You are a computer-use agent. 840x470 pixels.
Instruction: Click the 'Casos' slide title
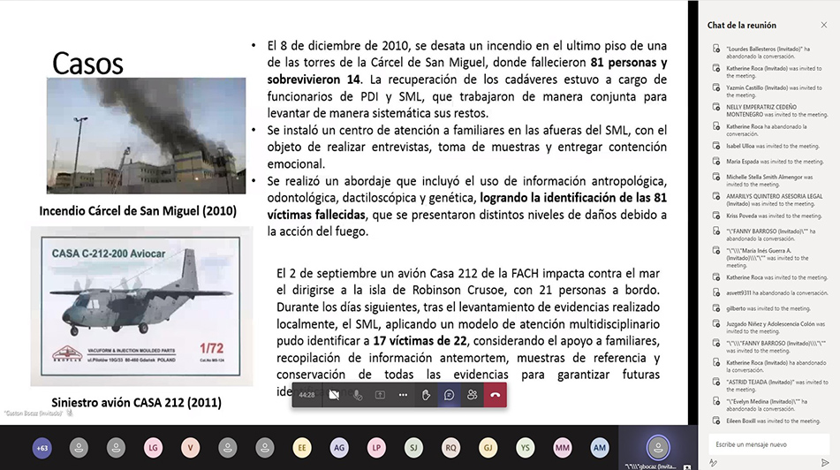pos(87,64)
